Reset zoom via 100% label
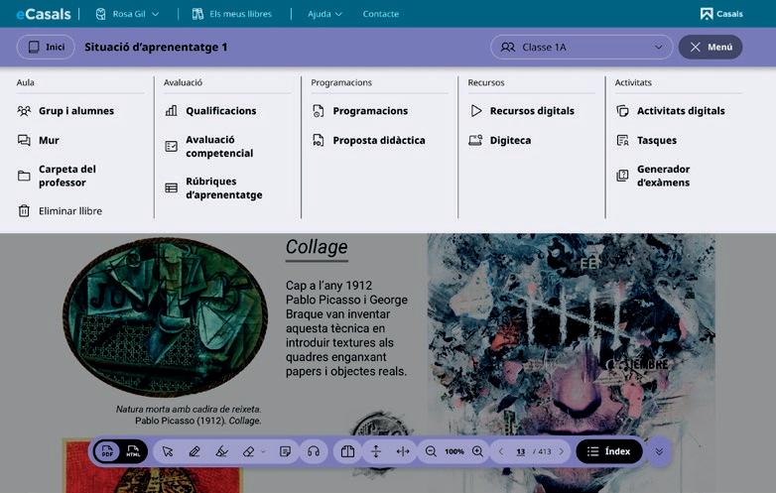 click(454, 451)
